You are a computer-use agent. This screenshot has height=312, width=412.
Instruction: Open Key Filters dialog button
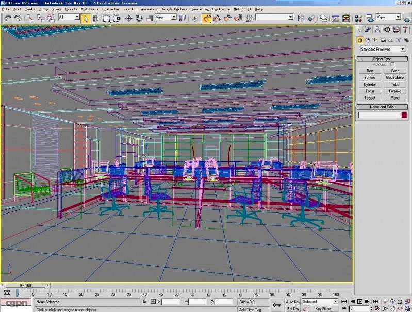point(324,309)
